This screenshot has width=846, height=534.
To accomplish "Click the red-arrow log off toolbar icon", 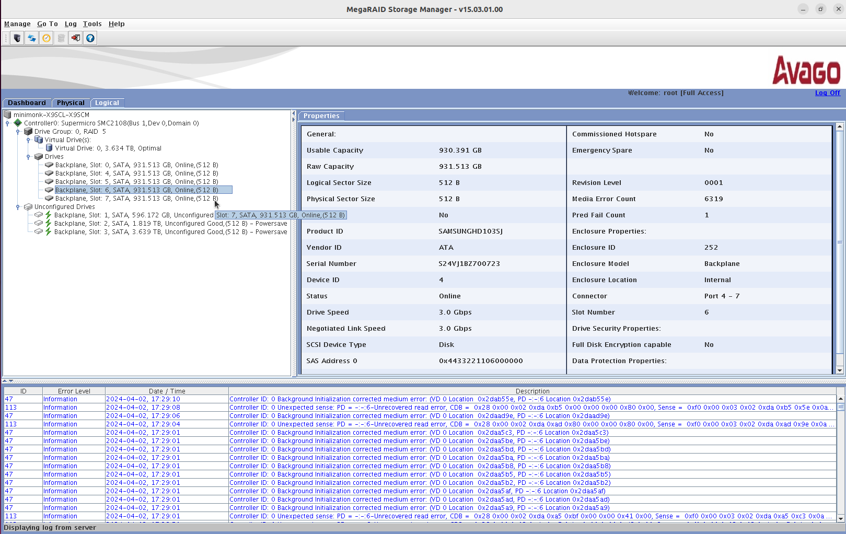I will click(76, 38).
